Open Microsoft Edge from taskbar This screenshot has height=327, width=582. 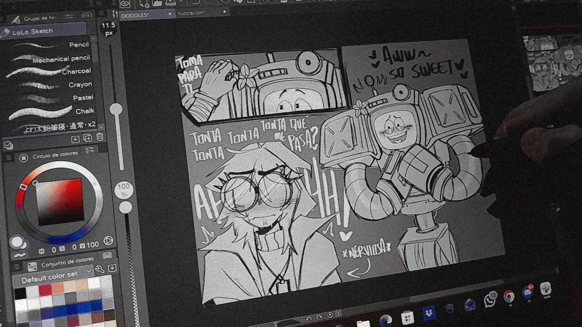click(386, 320)
